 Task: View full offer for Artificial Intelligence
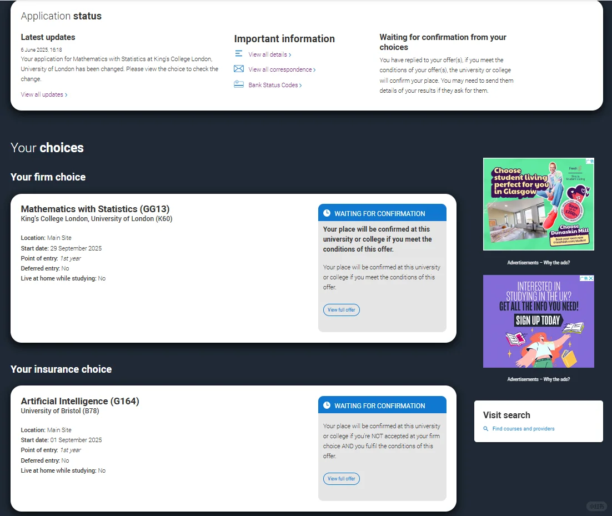click(x=341, y=479)
